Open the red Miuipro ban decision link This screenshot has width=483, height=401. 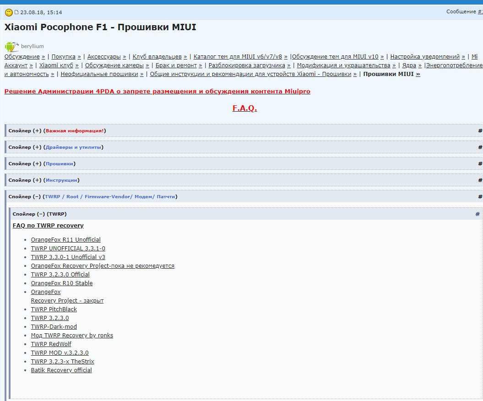pos(157,91)
